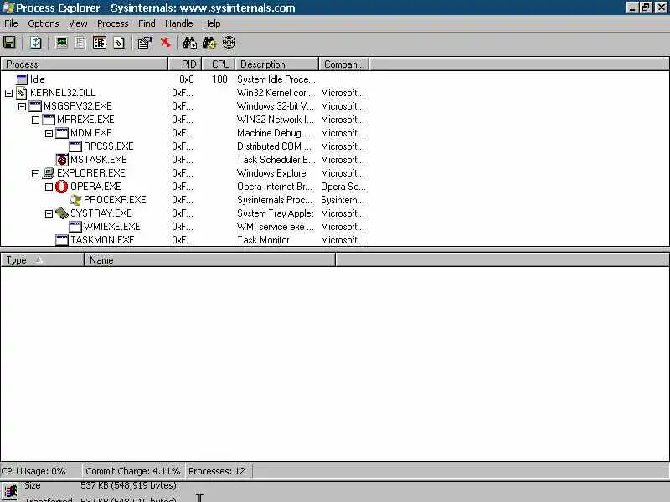
Task: Click the 'Task Monitor' description cell
Action: coord(263,240)
